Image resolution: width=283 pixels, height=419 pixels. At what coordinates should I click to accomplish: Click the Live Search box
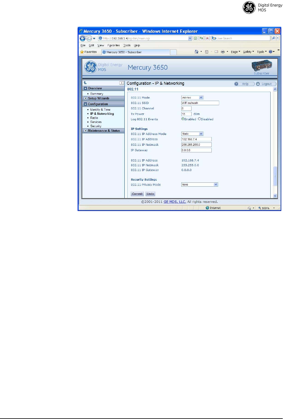[x=241, y=38]
